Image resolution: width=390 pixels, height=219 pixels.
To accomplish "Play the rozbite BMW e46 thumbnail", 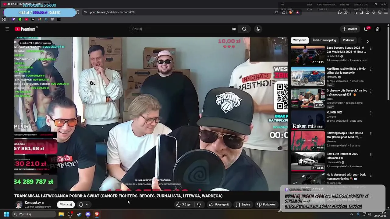I will tap(308, 76).
